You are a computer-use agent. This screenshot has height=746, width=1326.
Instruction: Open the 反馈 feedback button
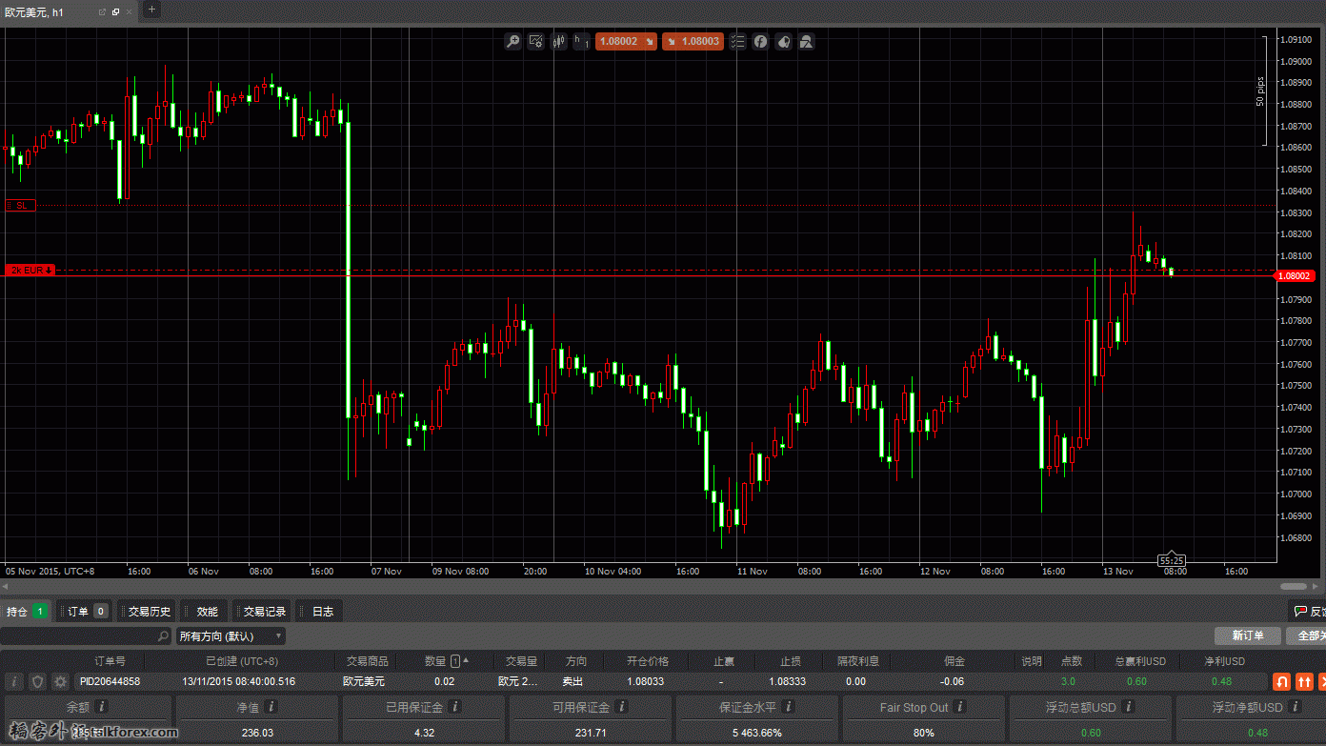1307,612
